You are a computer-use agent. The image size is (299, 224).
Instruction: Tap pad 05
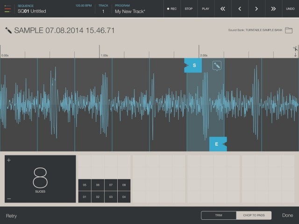[85, 185]
